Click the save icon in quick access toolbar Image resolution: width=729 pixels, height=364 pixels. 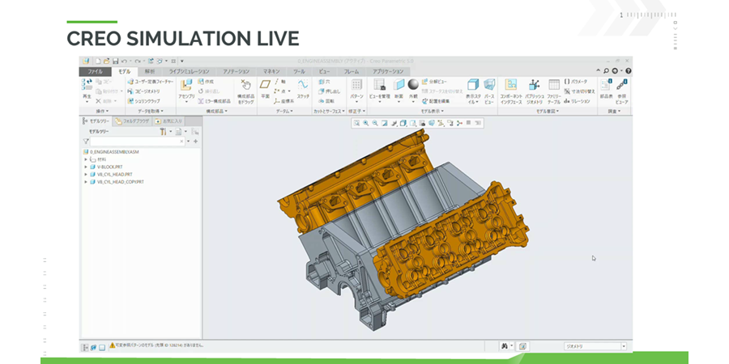pyautogui.click(x=115, y=61)
